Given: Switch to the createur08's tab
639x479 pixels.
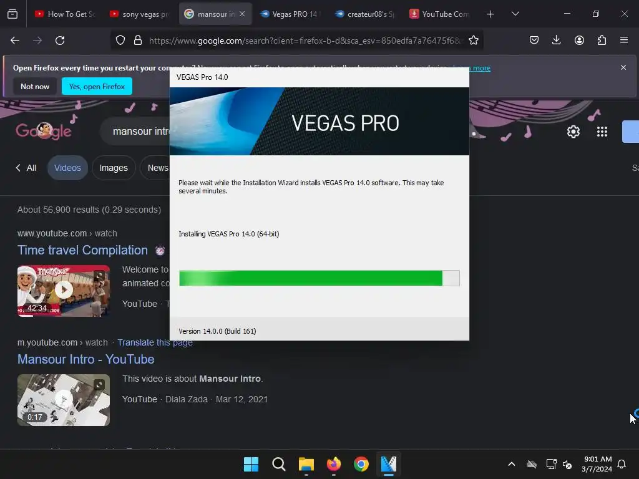Looking at the screenshot, I should click(x=365, y=14).
